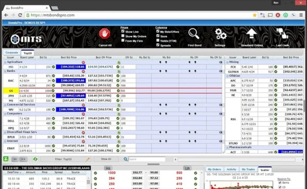Open Settings gears icon
The image size is (307, 189).
(x=221, y=34)
